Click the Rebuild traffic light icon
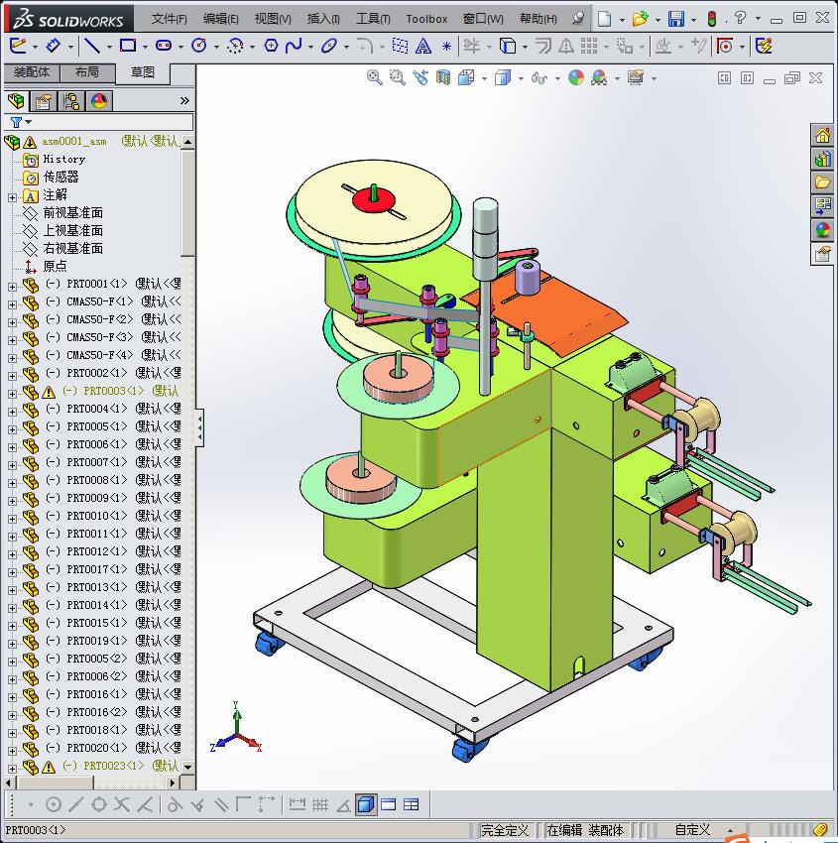The width and height of the screenshot is (838, 843). (712, 20)
